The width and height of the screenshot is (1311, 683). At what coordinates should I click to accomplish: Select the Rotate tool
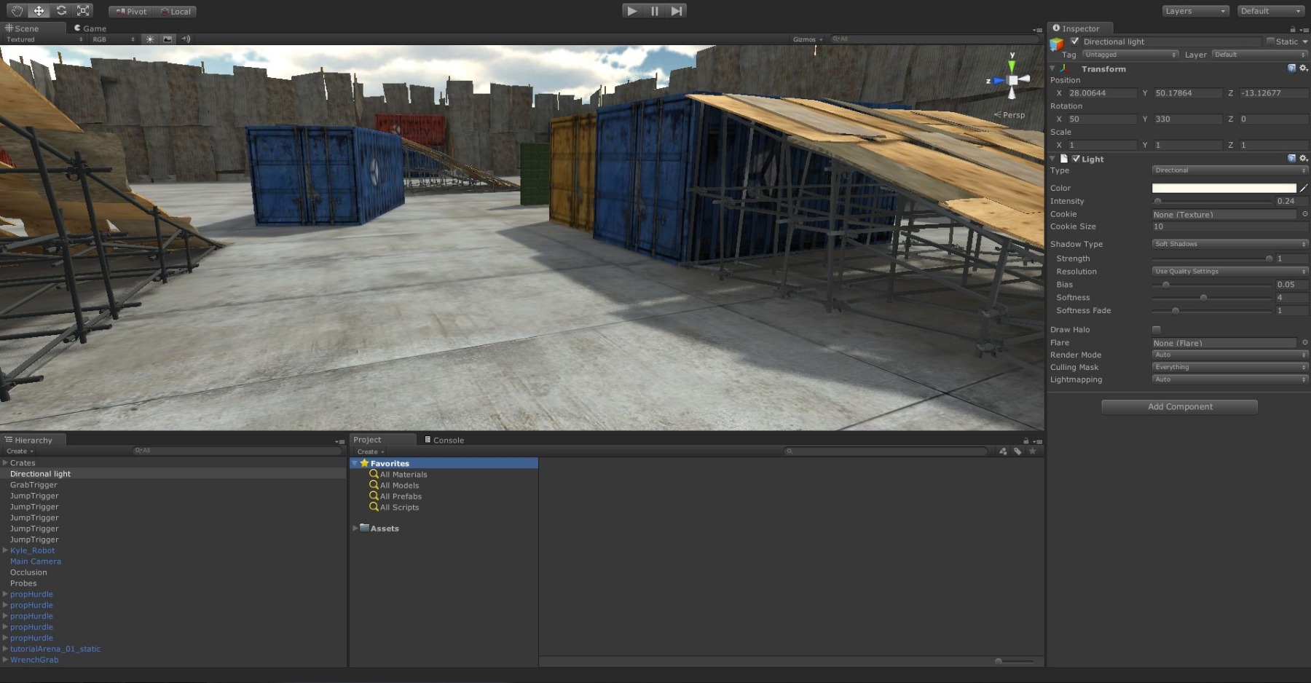pos(61,11)
